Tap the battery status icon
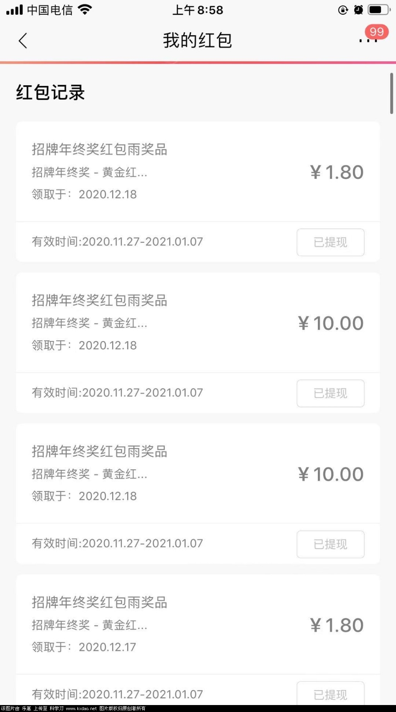Screen dimensions: 396x712 click(379, 10)
